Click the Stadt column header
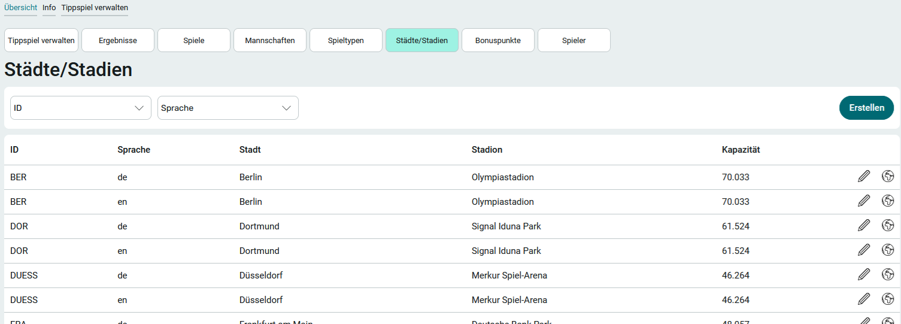Screen dimensions: 901x324 coord(250,150)
